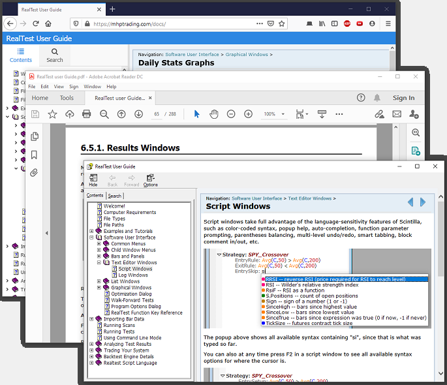This screenshot has width=447, height=385.
Task: Open Options in the RealTest help viewer toolbar
Action: point(150,180)
